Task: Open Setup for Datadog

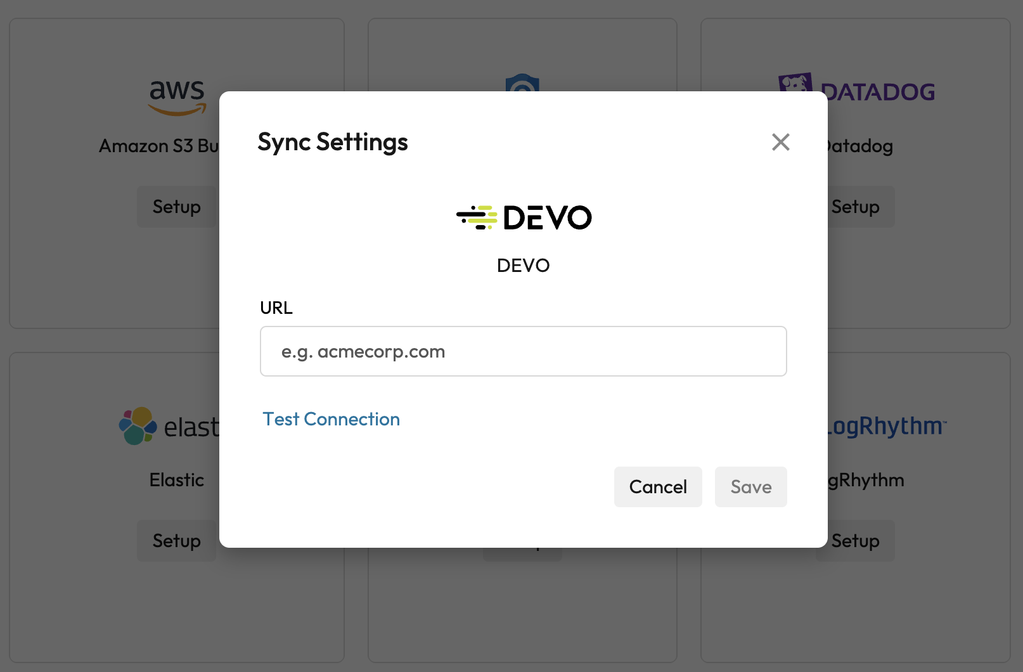Action: click(856, 207)
